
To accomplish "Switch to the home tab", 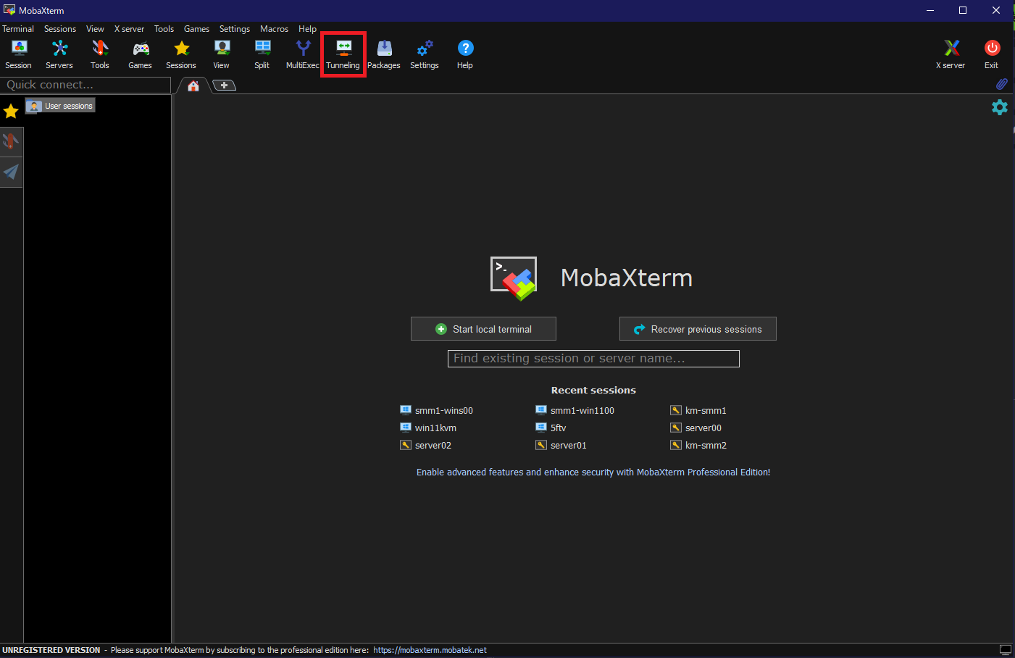I will click(193, 85).
